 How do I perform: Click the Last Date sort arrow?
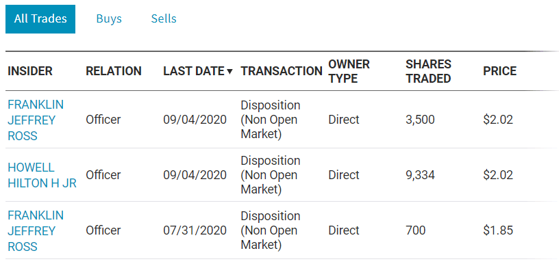[x=229, y=72]
